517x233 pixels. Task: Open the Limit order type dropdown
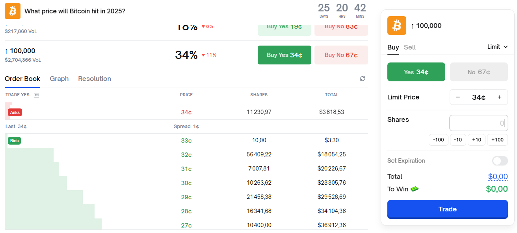coord(497,46)
